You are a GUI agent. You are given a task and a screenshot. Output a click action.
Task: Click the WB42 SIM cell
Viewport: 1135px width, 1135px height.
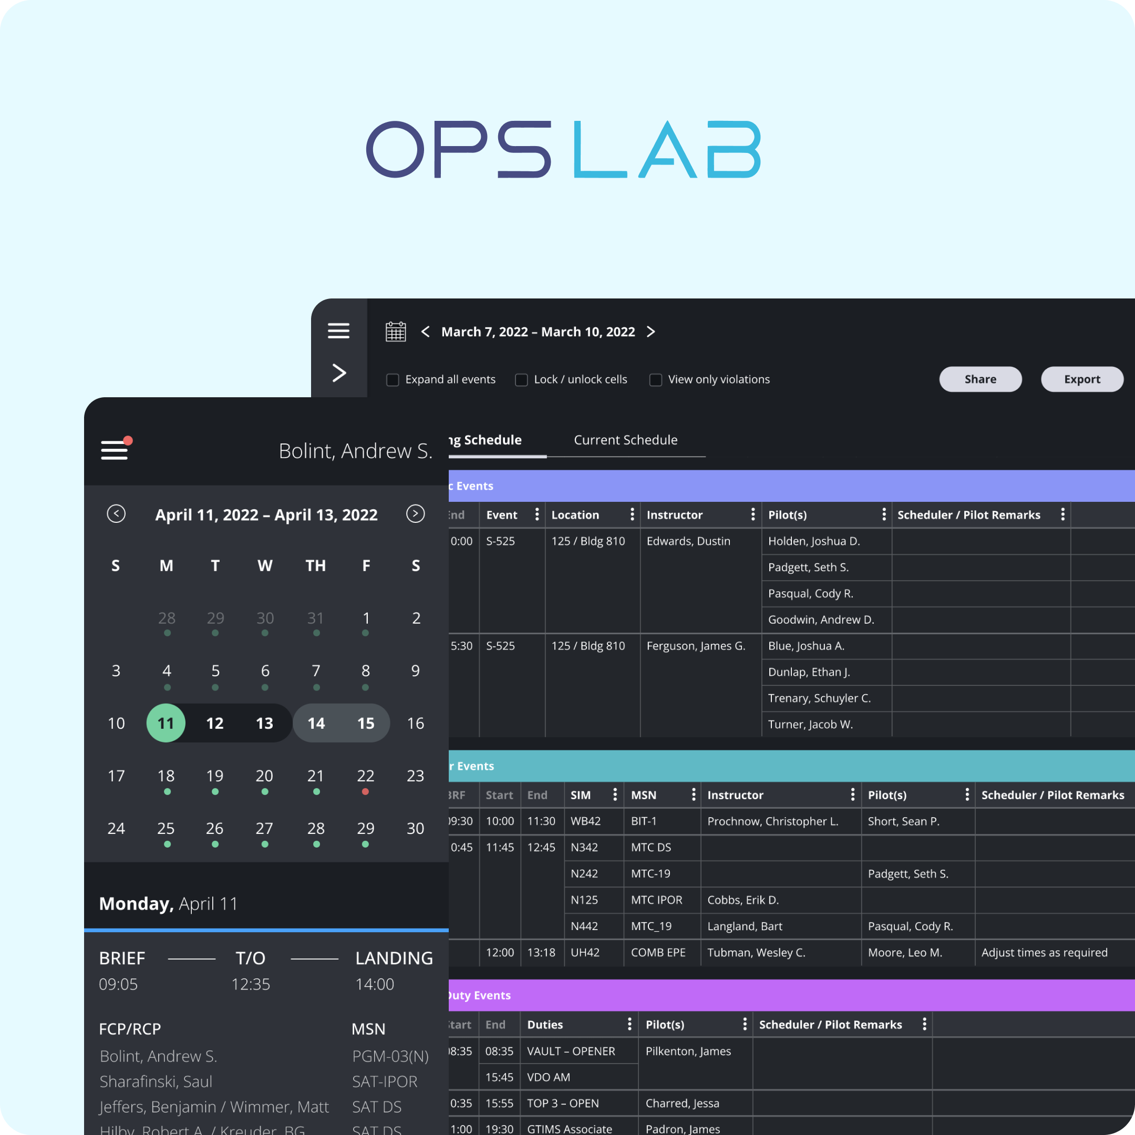click(593, 821)
